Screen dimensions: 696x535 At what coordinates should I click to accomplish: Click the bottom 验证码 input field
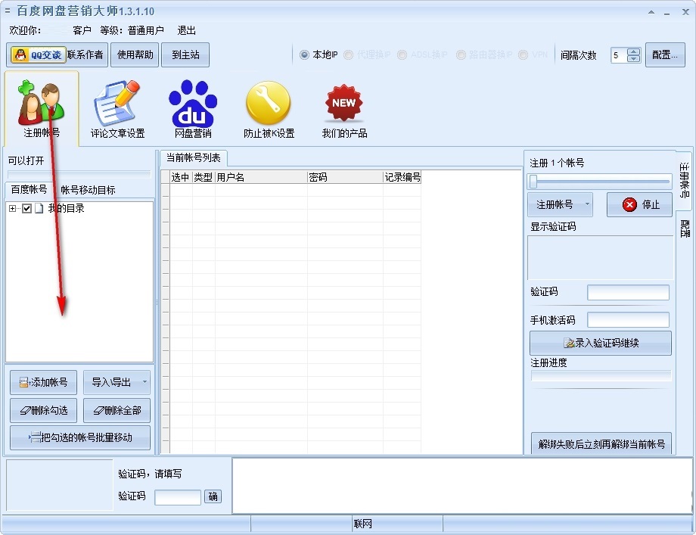[177, 497]
